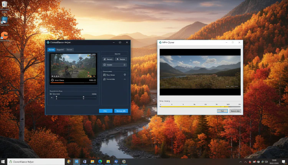This screenshot has height=165, width=288.
Task: Switch to the third tab in ClonerAlliance Helper
Action: 70,50
